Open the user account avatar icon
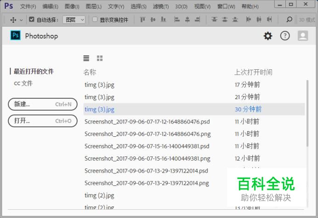 tap(303, 36)
